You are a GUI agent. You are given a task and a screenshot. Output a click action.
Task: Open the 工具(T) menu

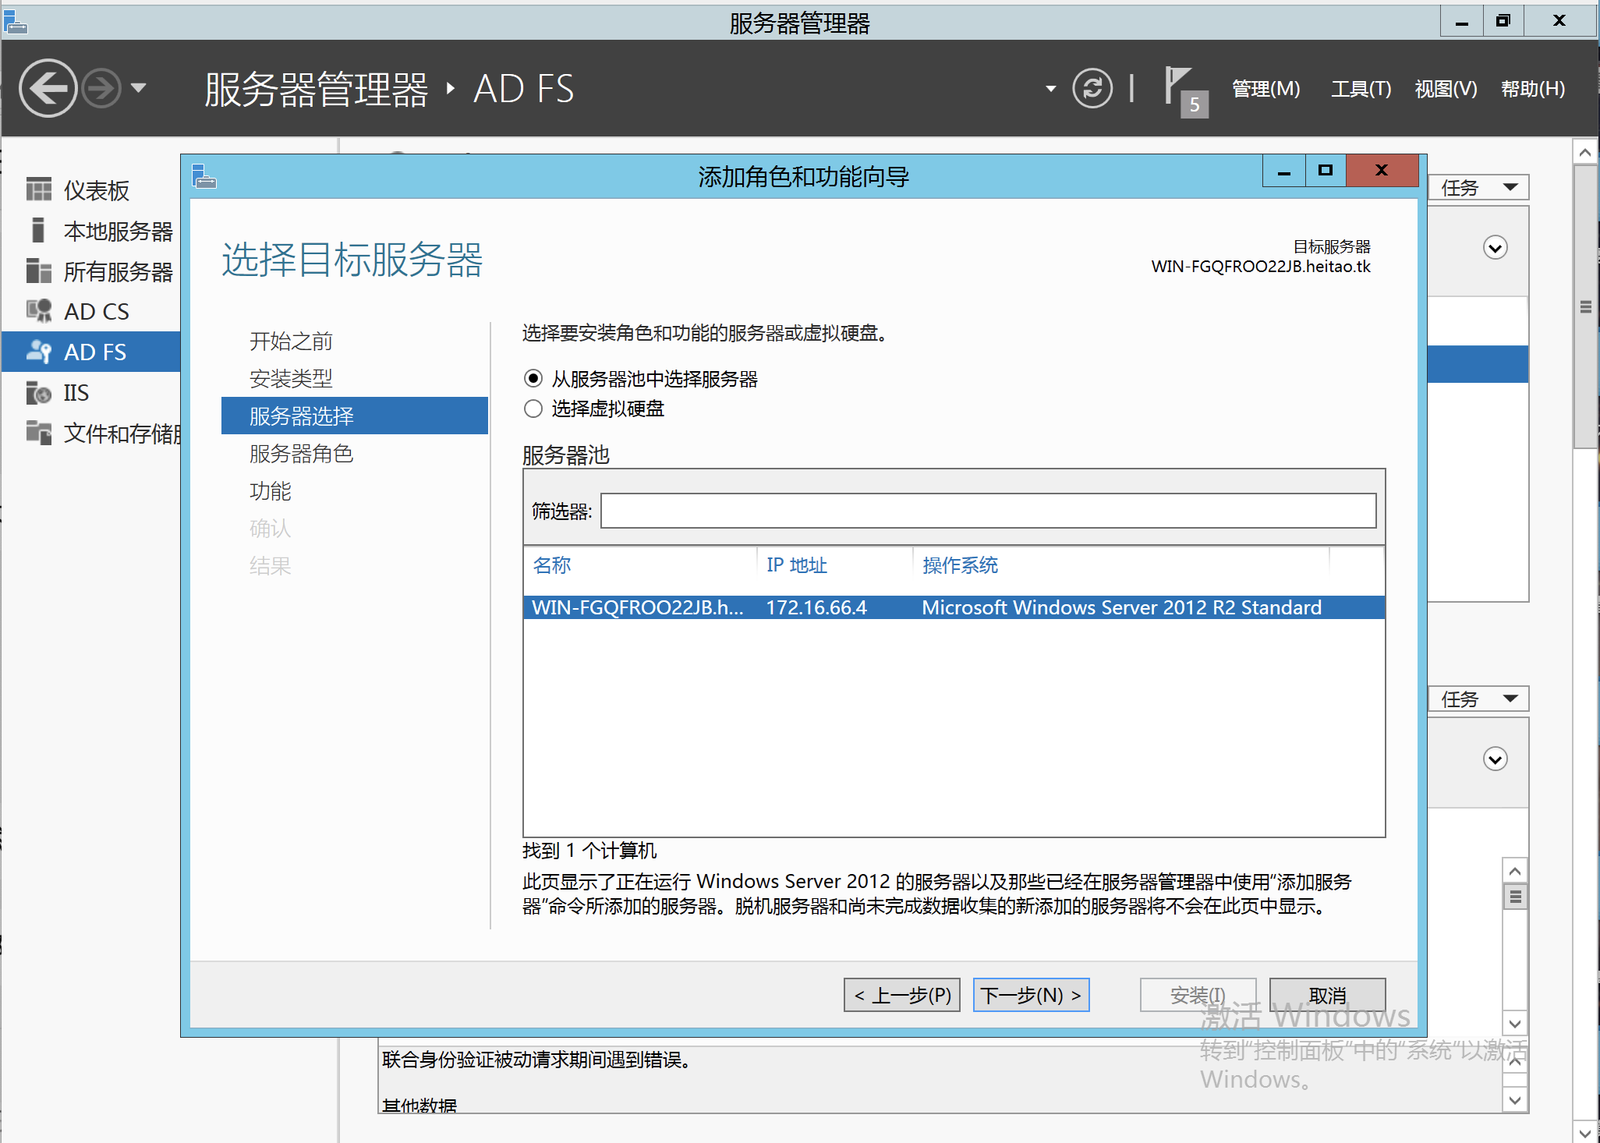[x=1361, y=89]
